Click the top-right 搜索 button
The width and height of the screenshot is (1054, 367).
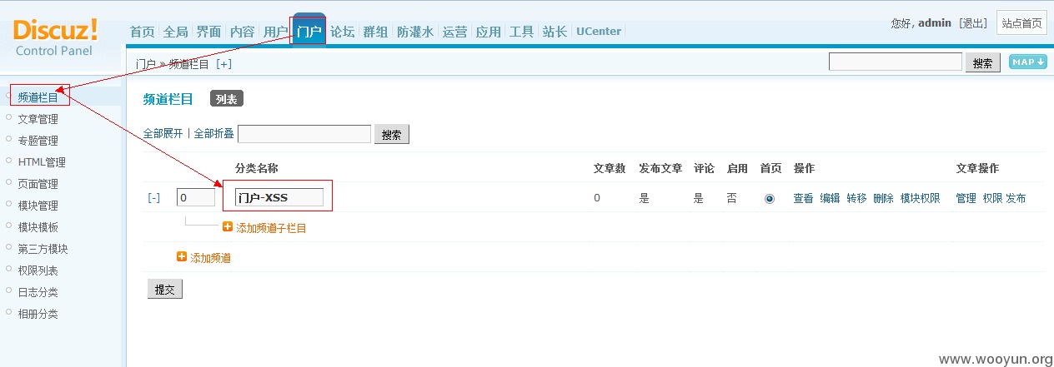983,62
